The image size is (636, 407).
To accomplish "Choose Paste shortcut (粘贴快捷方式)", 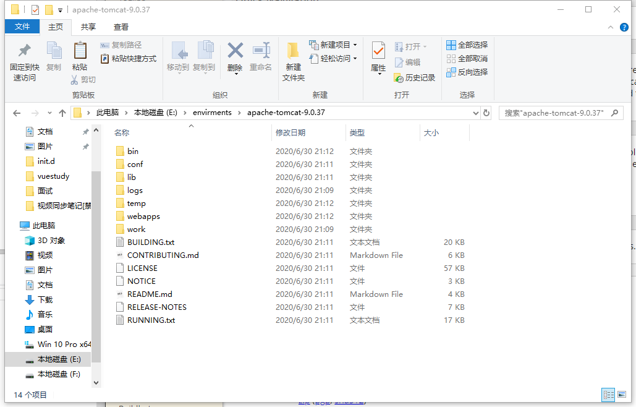I will [128, 59].
